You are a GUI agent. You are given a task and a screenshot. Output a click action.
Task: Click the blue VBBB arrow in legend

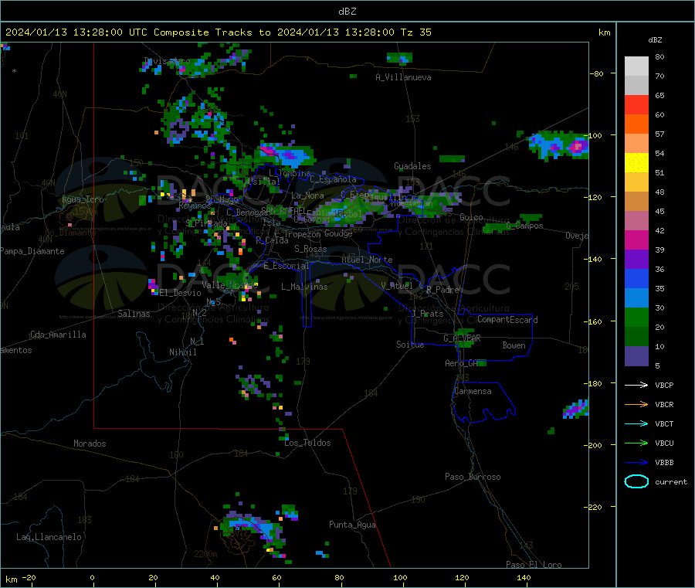[x=636, y=463]
